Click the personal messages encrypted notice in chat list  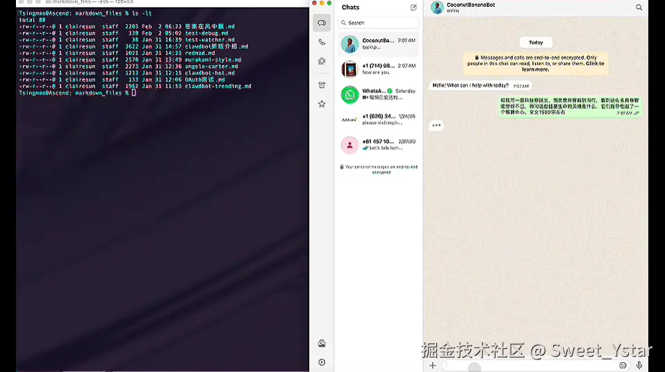379,169
